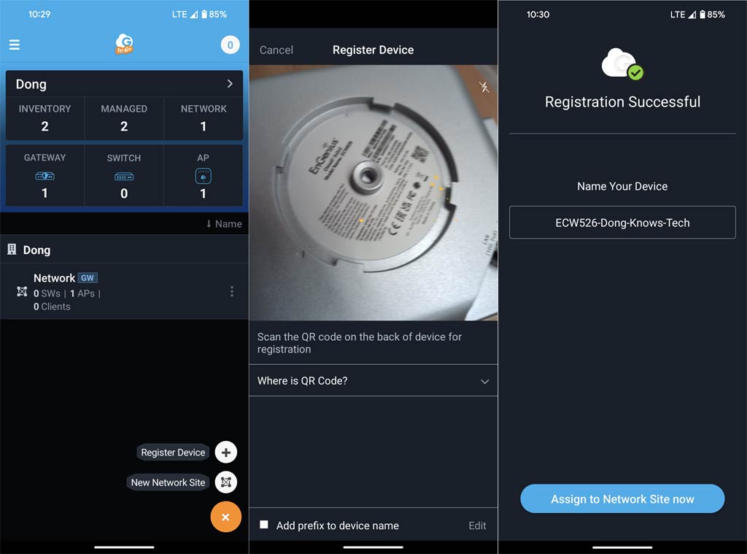Open the Network count tile
The height and width of the screenshot is (554, 747).
coord(204,118)
